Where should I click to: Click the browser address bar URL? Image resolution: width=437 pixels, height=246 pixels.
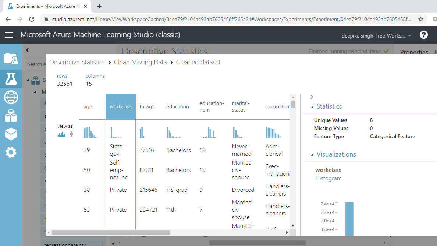[231, 19]
